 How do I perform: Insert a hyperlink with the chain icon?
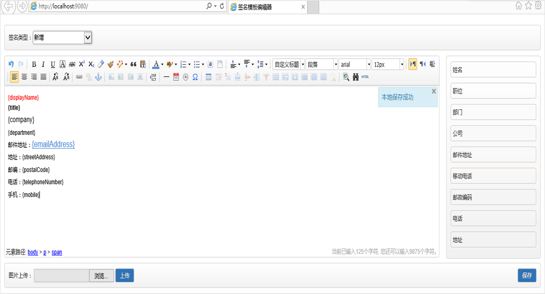pos(79,77)
